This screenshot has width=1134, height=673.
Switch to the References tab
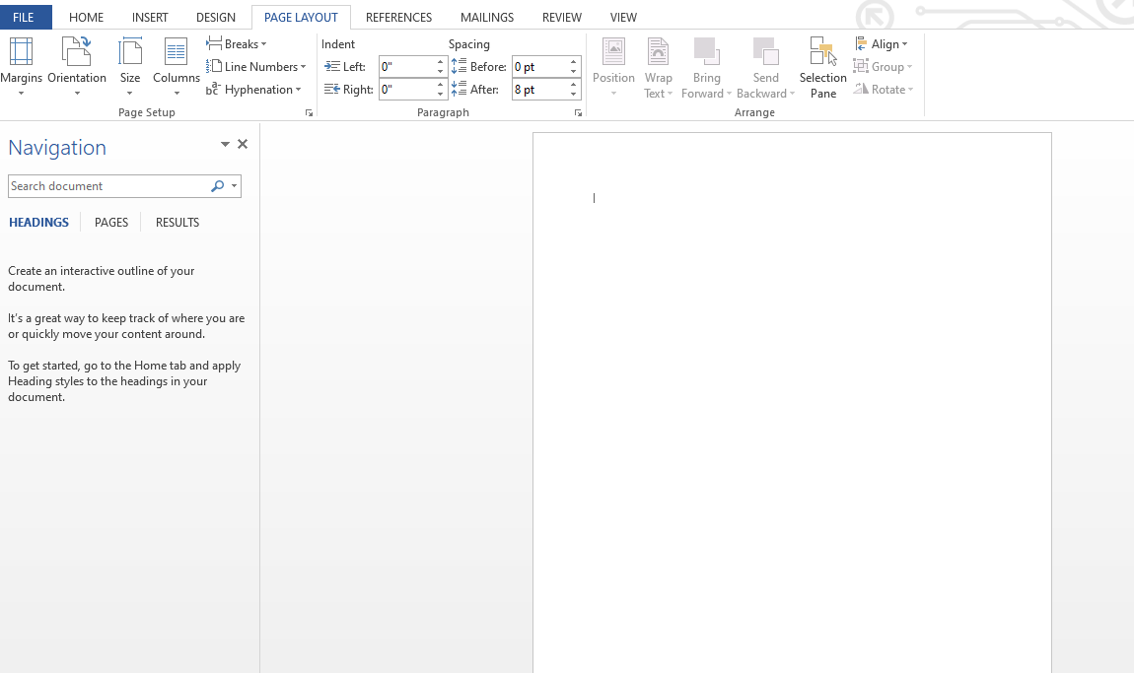(398, 17)
